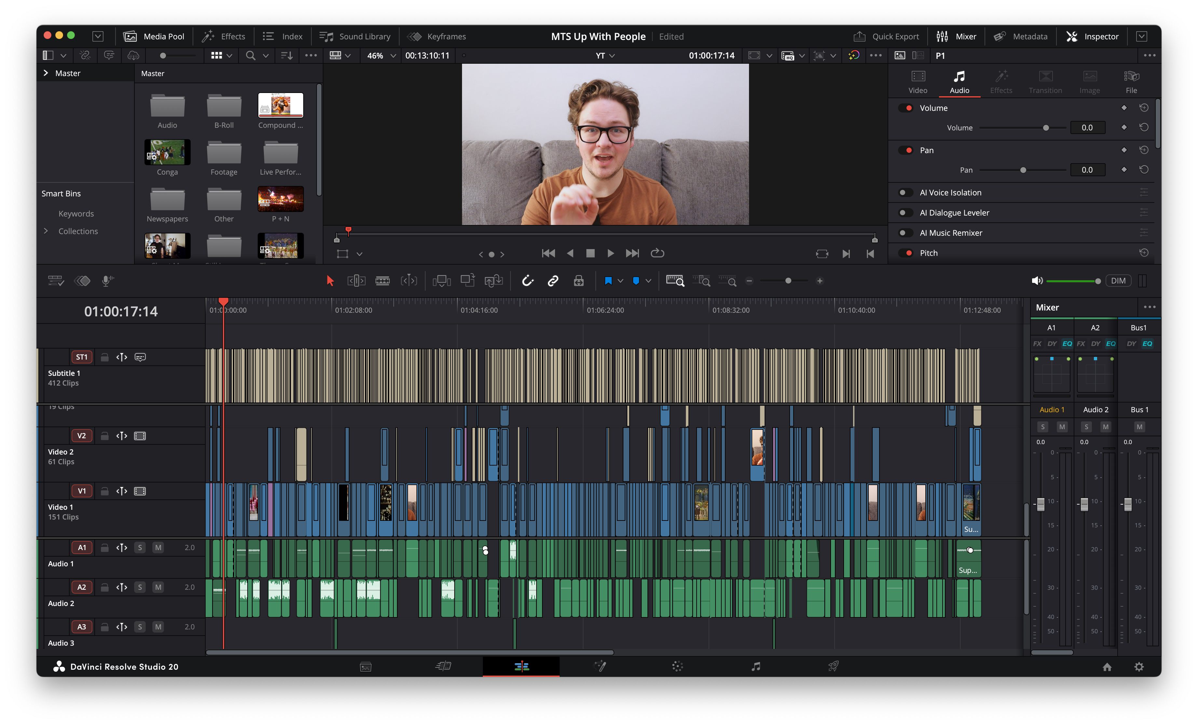The width and height of the screenshot is (1198, 725).
Task: Switch to the Video inspector tab
Action: click(918, 82)
